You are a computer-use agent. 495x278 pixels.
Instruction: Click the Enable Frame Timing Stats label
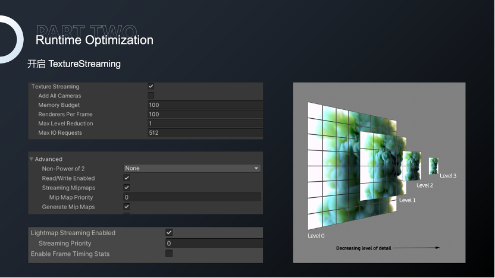pos(70,254)
